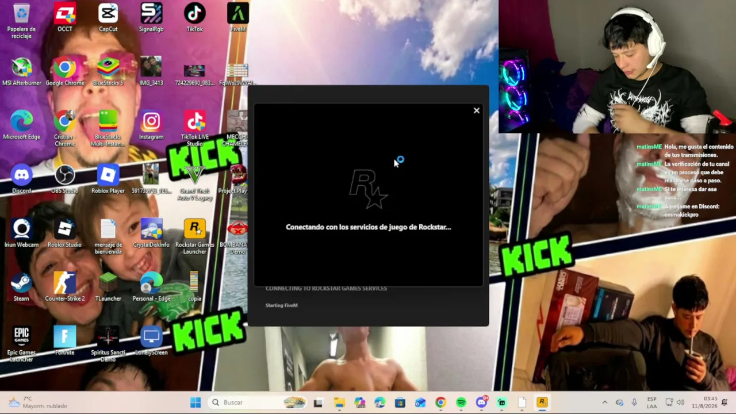
Task: Click the Microsoft Edge desktop shortcut
Action: (x=21, y=125)
